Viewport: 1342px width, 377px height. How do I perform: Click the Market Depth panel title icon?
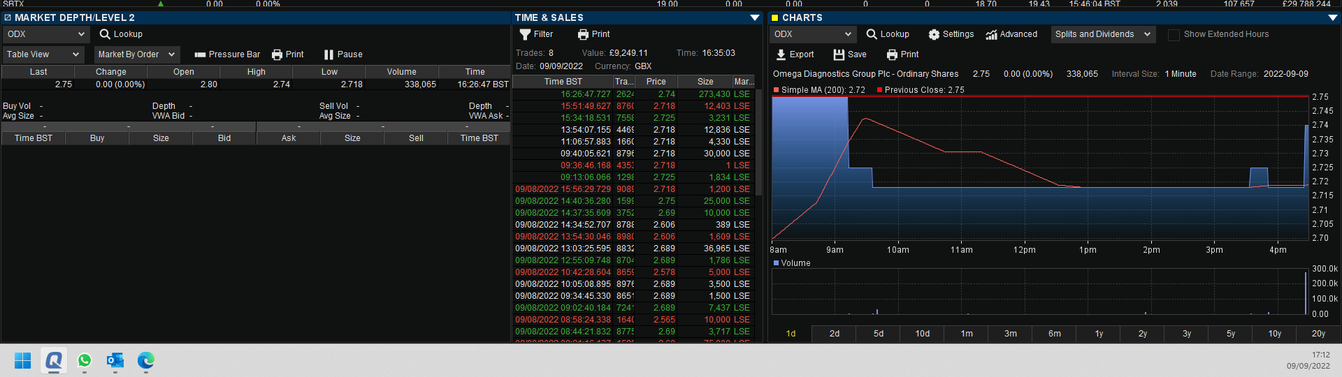tap(8, 17)
